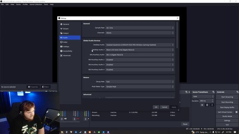Viewport: 239px width, 134px height.
Task: Unmute the mixer channel with red speaker icon
Action: pyautogui.click(x=78, y=119)
